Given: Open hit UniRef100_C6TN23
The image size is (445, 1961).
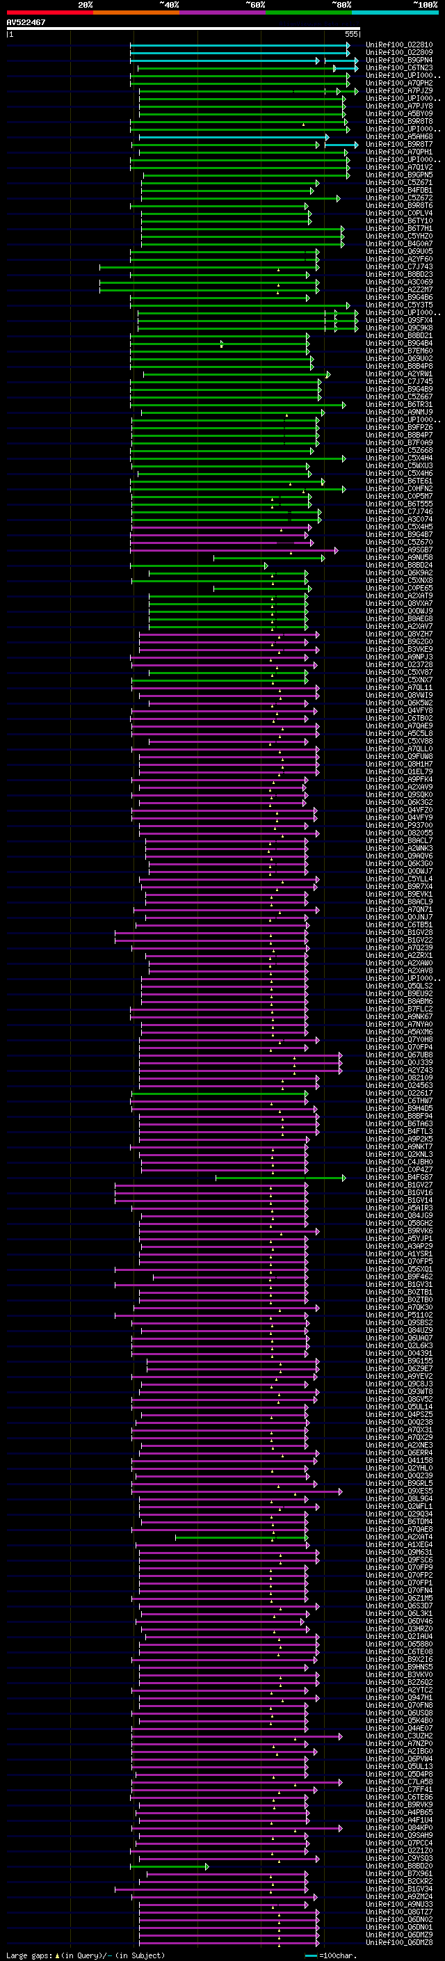Looking at the screenshot, I should point(399,67).
